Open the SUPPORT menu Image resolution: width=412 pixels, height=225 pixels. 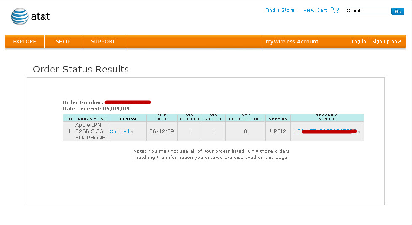[x=103, y=42]
